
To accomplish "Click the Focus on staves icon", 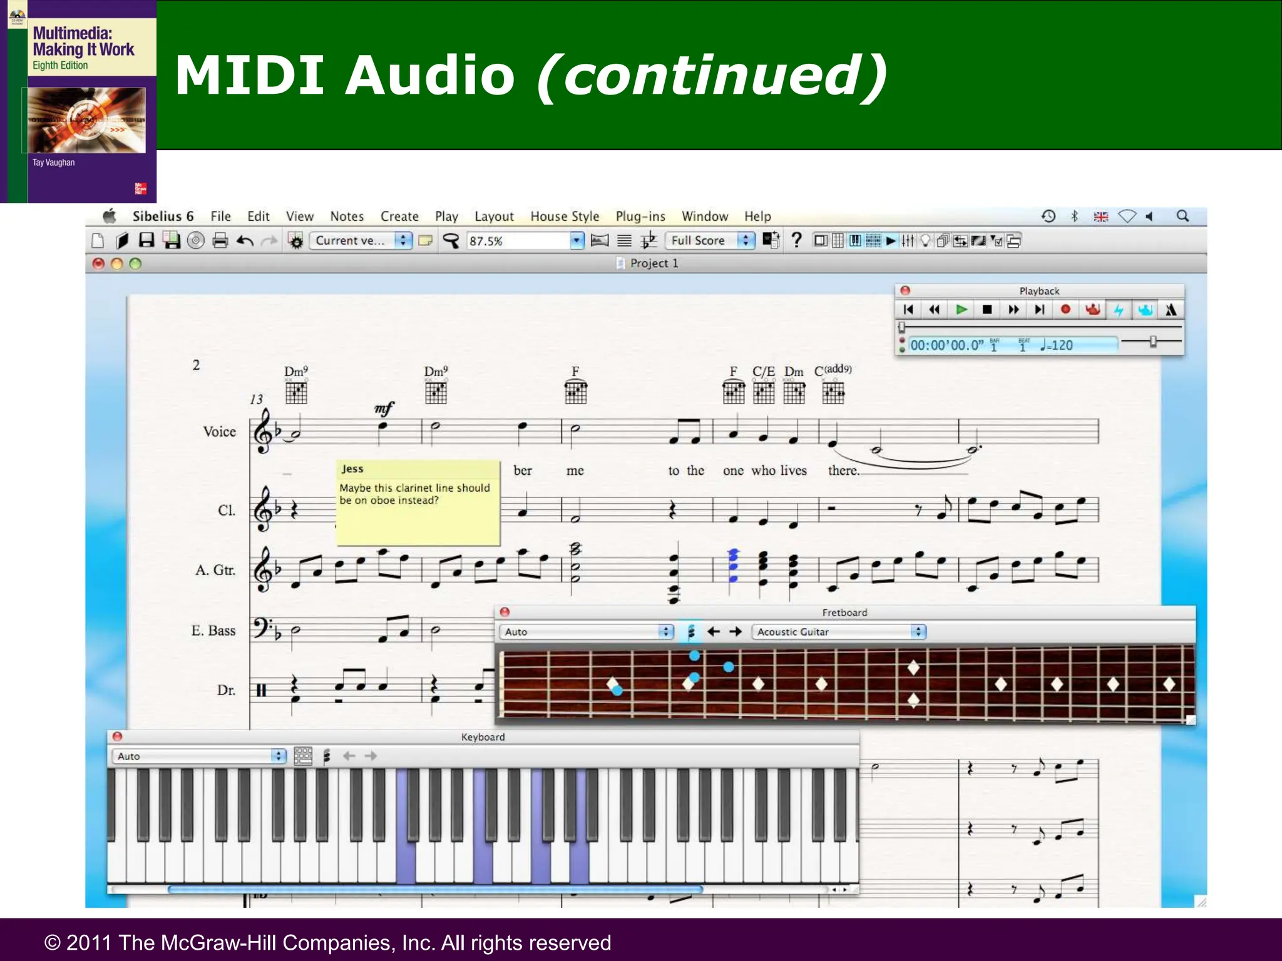I will tap(624, 241).
